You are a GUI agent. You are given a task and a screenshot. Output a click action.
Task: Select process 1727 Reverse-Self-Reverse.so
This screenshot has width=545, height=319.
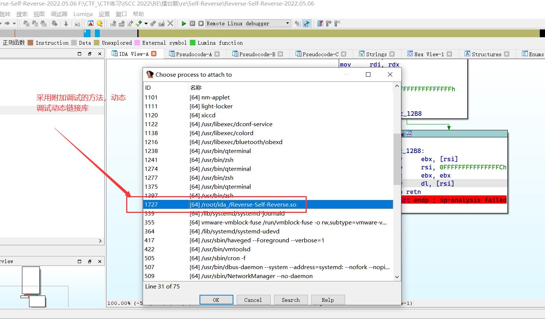tap(268, 204)
